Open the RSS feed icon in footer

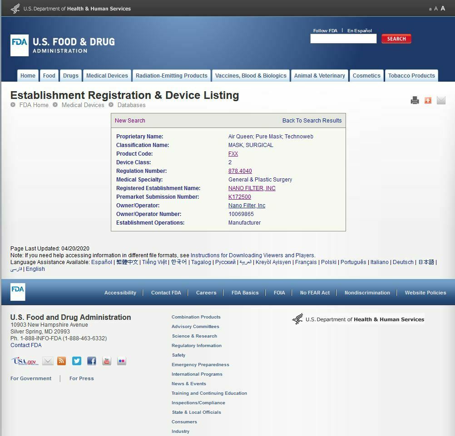(62, 361)
